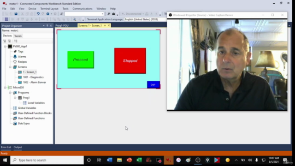295x166 pixels.
Task: Click the zoom magnifier icon in second toolbar
Action: pos(74,19)
